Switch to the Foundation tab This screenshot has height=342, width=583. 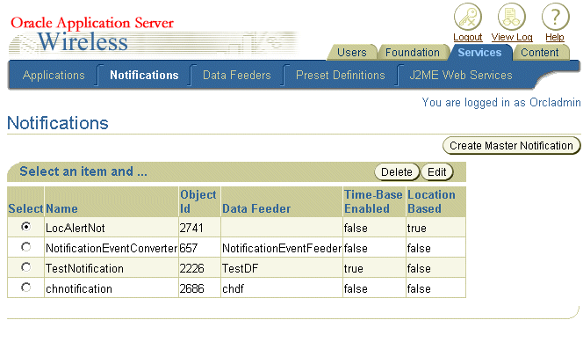(413, 53)
